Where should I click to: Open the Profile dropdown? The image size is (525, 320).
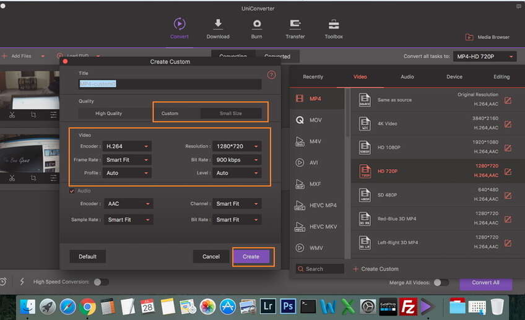(127, 173)
